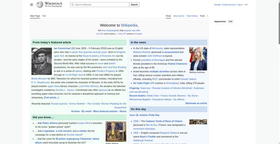This screenshot has width=280, height=144.
Task: Open the three-dot personal tools menu
Action: [x=246, y=5]
